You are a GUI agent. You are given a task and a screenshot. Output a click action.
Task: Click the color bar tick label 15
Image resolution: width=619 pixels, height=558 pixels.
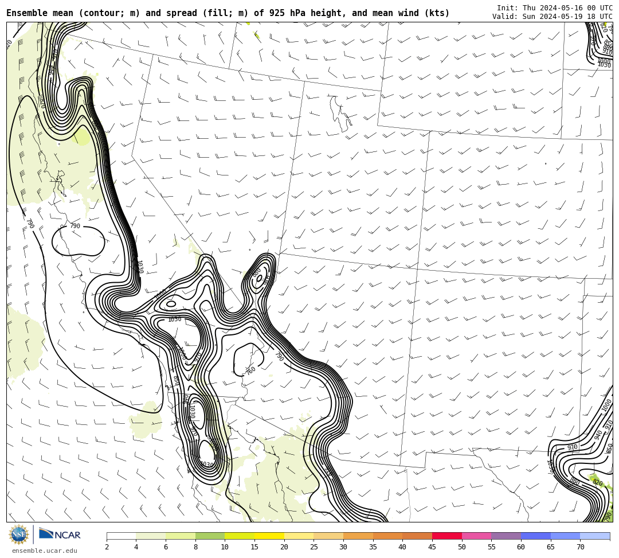(254, 547)
